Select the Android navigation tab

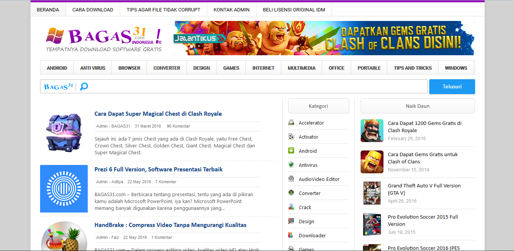(57, 68)
